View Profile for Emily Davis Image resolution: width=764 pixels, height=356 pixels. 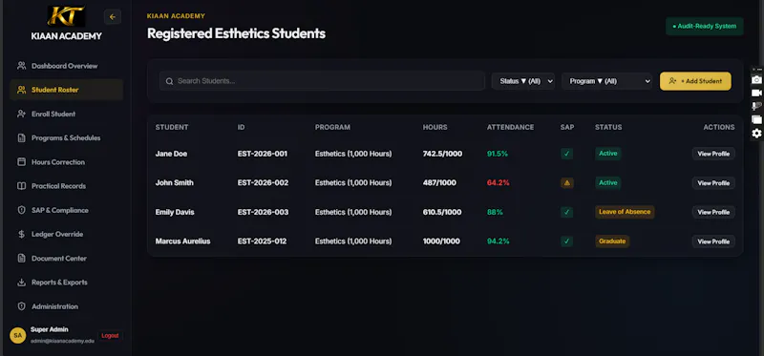pyautogui.click(x=713, y=212)
